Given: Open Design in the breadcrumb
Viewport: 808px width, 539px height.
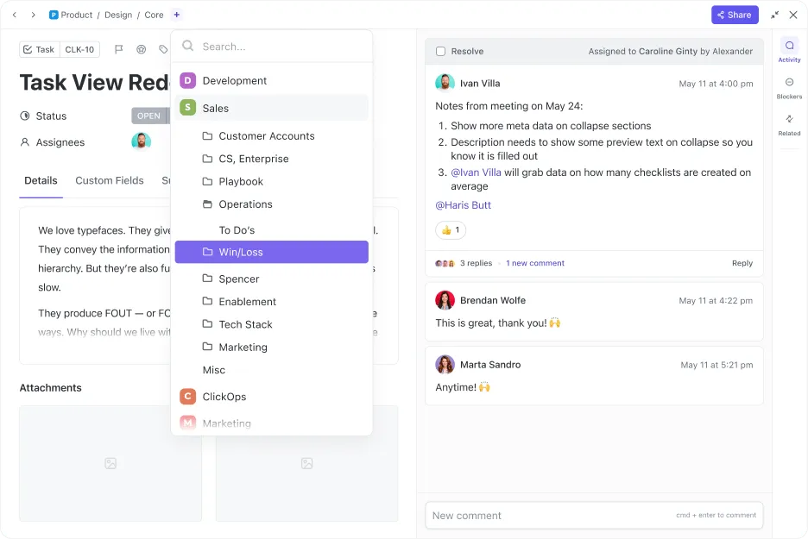Looking at the screenshot, I should pyautogui.click(x=118, y=15).
